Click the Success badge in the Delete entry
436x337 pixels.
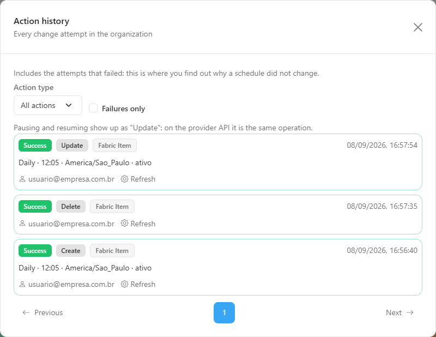35,207
